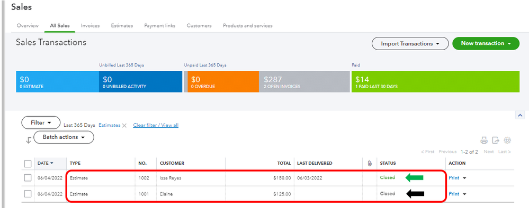Click the $14 Paid green tile
This screenshot has height=208, width=529.
pyautogui.click(x=436, y=82)
